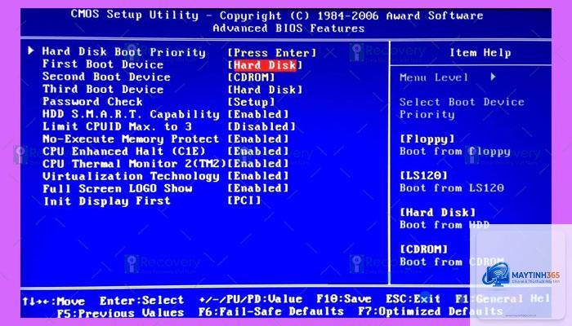Select the No-Execute Memory Protect label
572x326 pixels.
pyautogui.click(x=131, y=139)
